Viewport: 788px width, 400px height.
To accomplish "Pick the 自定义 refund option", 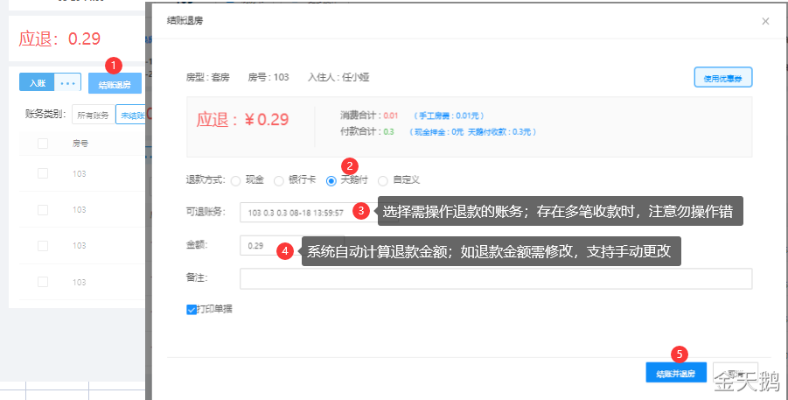I will [383, 180].
